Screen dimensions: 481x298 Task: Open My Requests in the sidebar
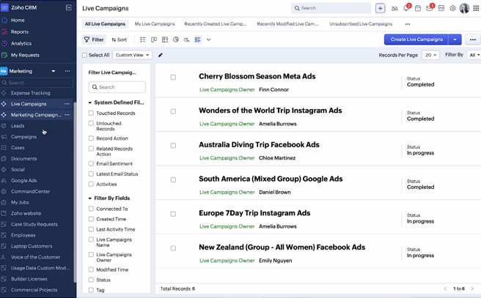tap(25, 55)
